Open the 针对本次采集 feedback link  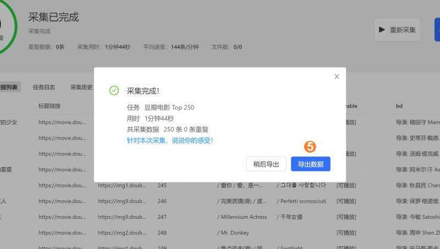tap(169, 140)
